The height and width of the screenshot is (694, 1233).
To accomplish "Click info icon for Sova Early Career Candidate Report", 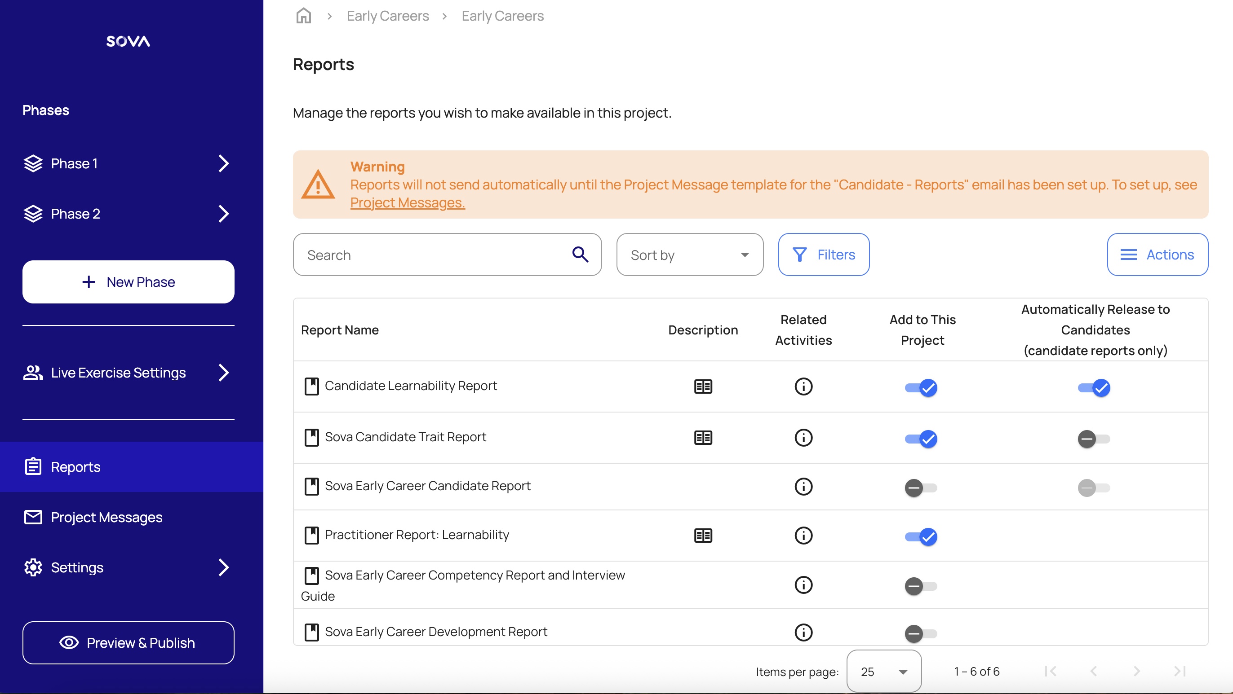I will 803,487.
